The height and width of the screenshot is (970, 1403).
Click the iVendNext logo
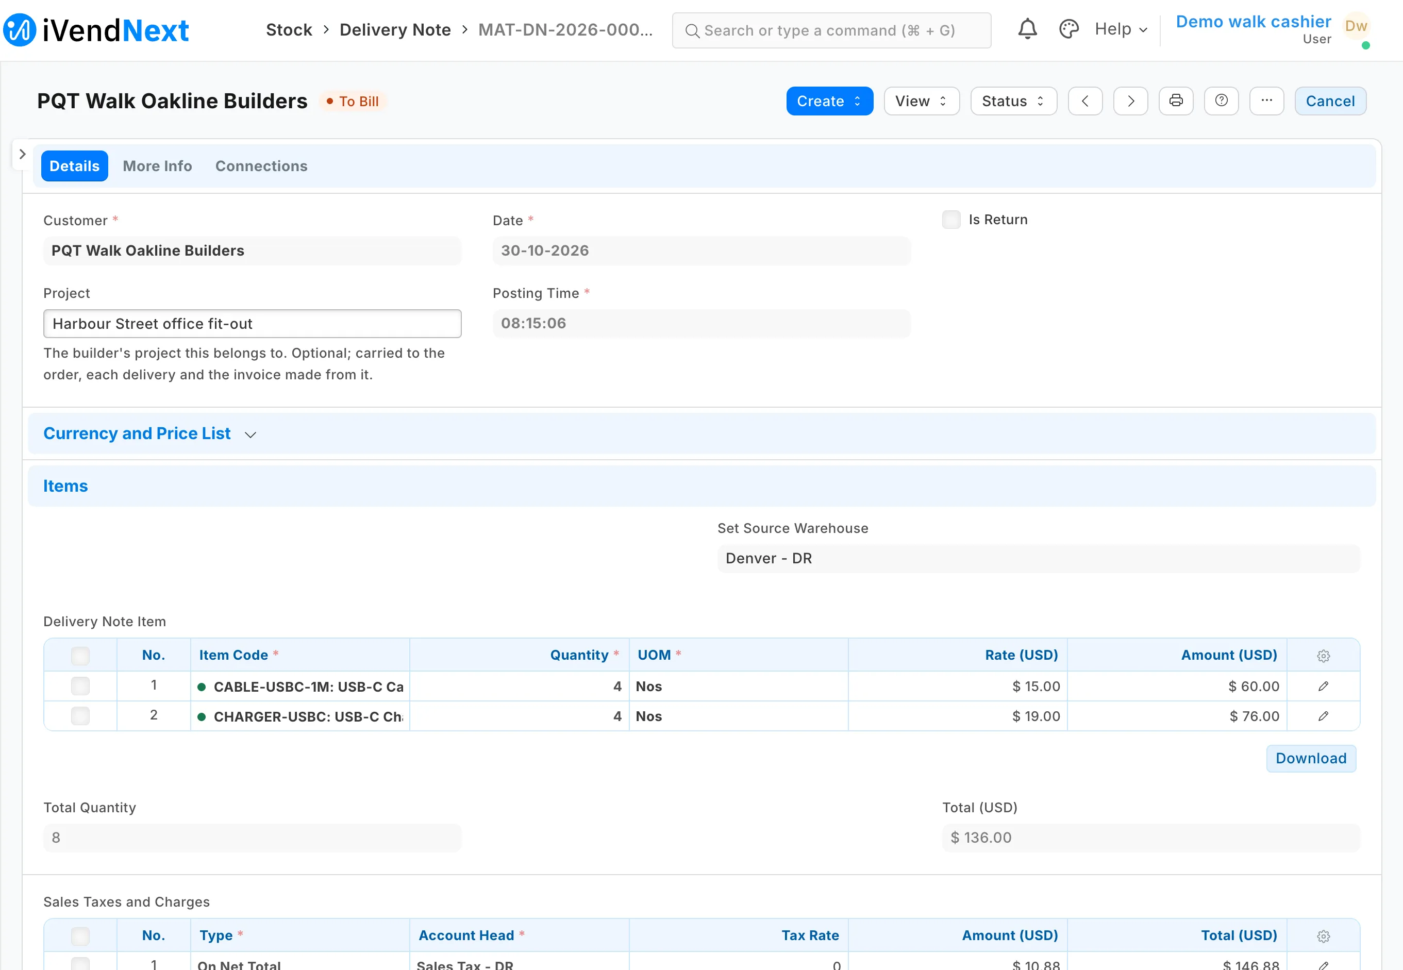pos(96,30)
